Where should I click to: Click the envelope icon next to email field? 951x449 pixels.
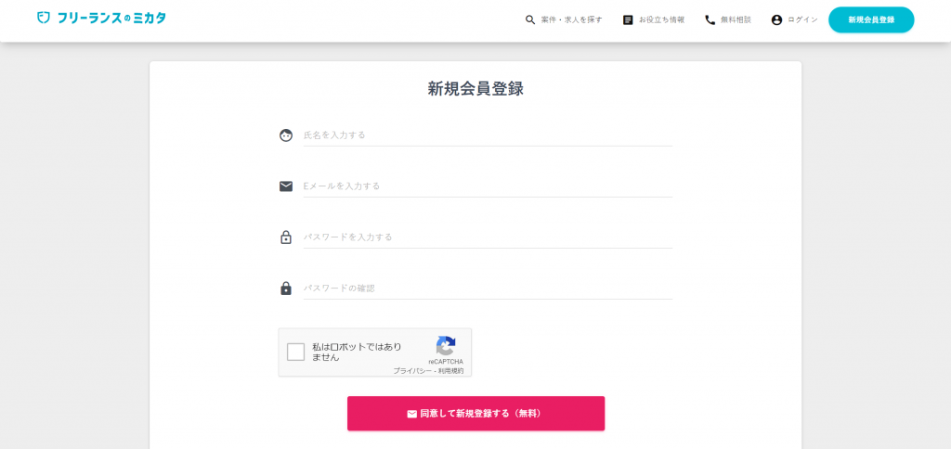286,186
